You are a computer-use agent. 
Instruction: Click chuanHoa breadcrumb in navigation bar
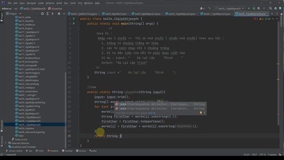55,8
